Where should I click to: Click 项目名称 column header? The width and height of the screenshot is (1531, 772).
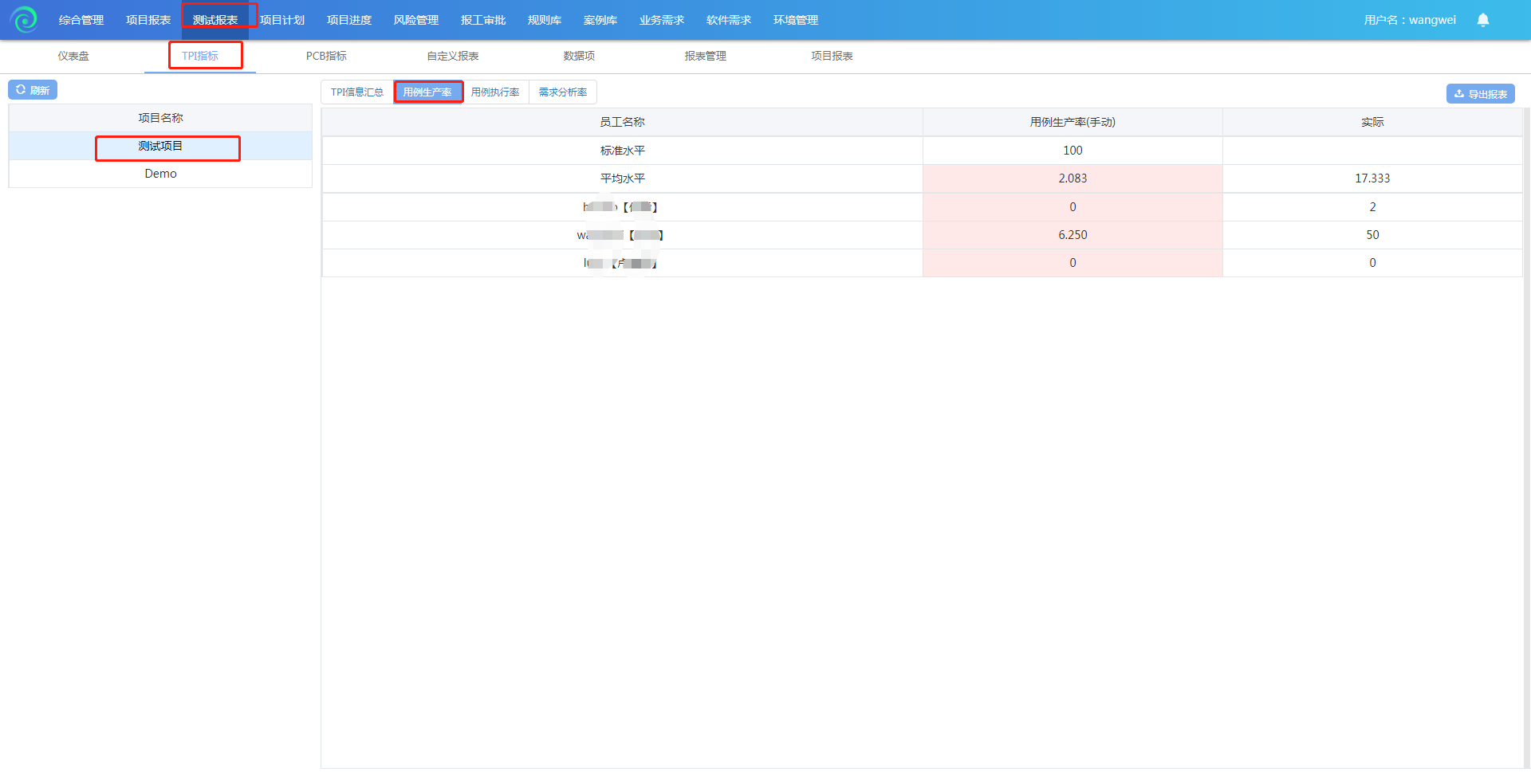pos(160,118)
